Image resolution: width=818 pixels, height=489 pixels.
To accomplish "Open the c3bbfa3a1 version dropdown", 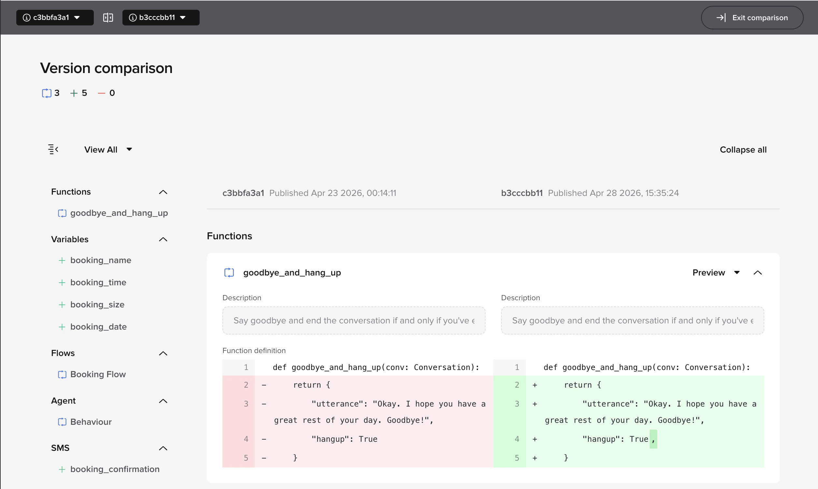I will coord(55,18).
